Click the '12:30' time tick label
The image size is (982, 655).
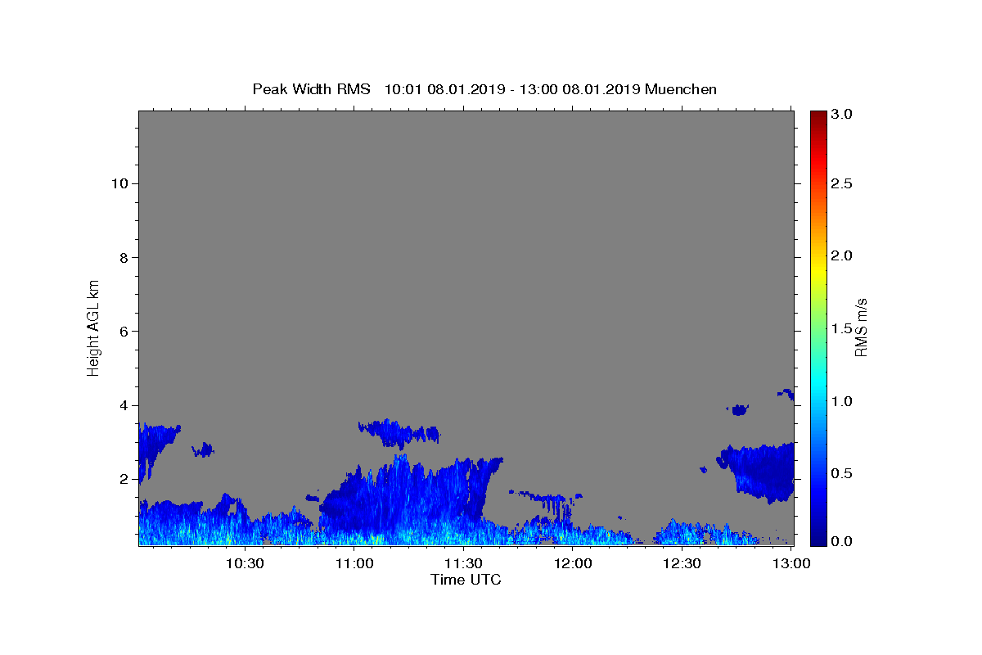click(682, 563)
